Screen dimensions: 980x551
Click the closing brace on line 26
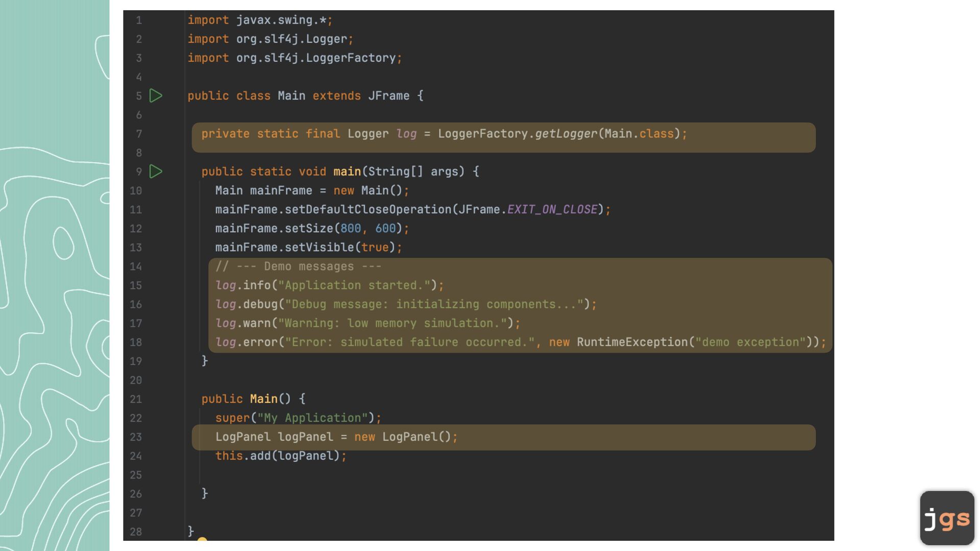(x=205, y=493)
